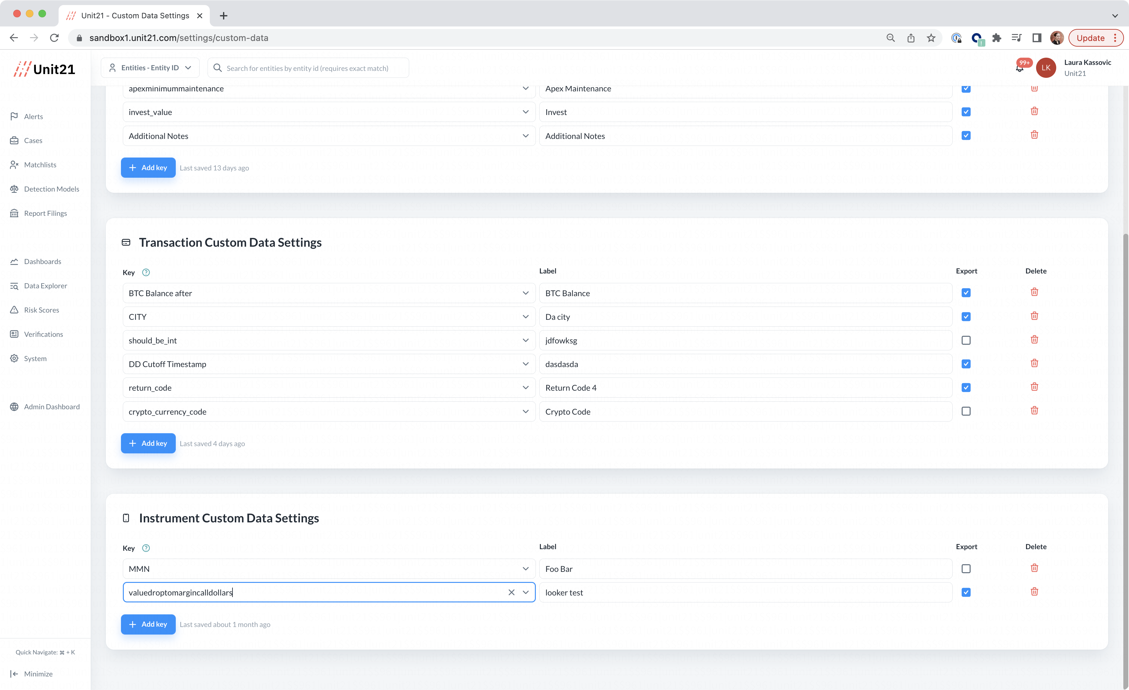Open the LK user avatar menu
This screenshot has height=690, width=1129.
point(1046,68)
